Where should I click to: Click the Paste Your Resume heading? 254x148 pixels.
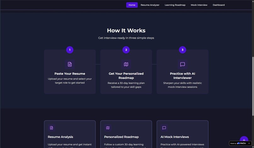click(70, 74)
